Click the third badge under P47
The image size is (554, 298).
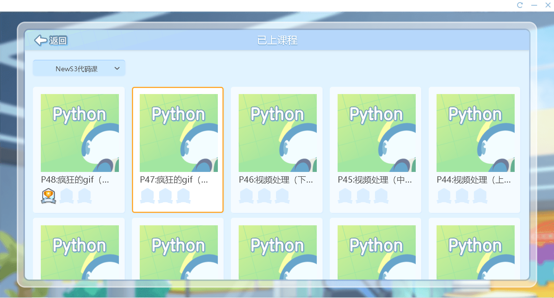(184, 196)
